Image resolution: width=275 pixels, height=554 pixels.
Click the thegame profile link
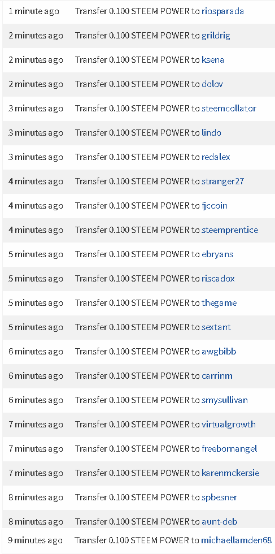coord(219,303)
